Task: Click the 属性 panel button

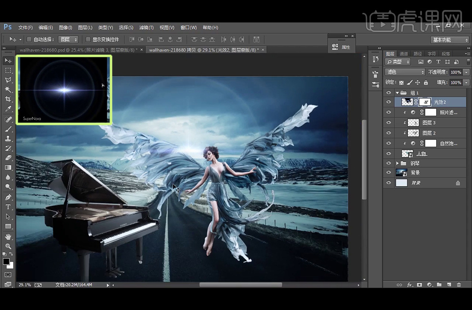Action: tap(342, 47)
